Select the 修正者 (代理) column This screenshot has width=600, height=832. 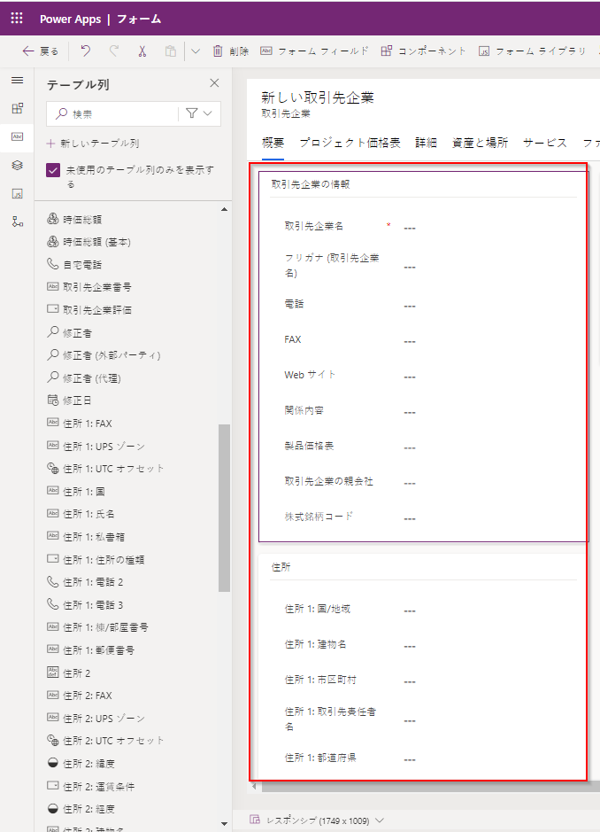(x=84, y=377)
